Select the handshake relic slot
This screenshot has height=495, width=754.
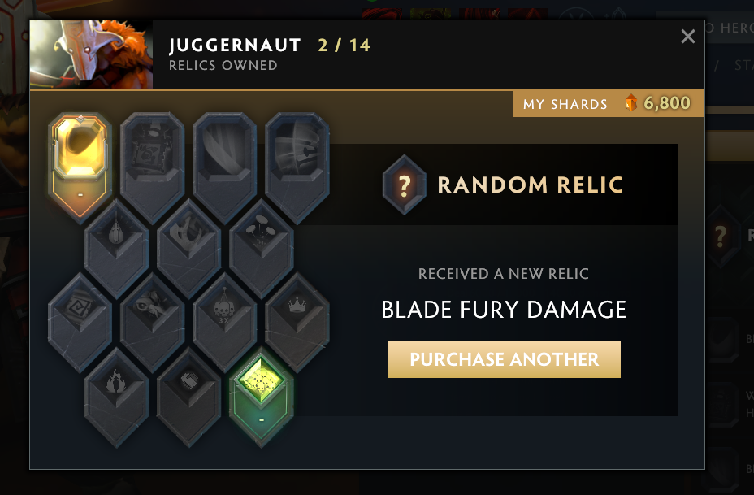(188, 397)
